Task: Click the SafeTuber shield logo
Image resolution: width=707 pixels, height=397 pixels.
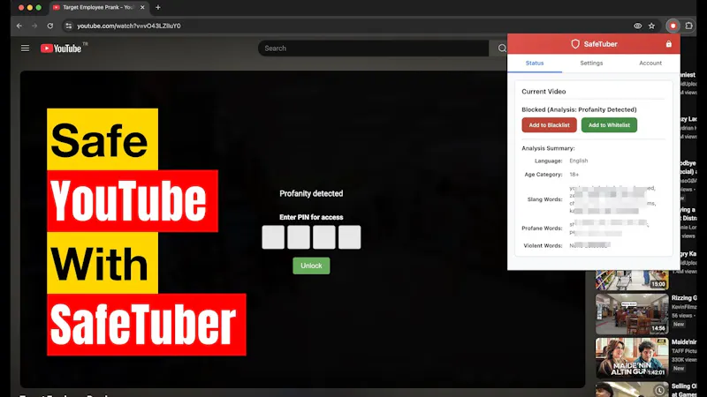Action: point(575,44)
